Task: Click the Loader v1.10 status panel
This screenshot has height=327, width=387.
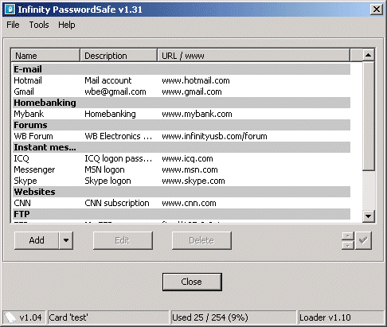Action: (x=342, y=317)
